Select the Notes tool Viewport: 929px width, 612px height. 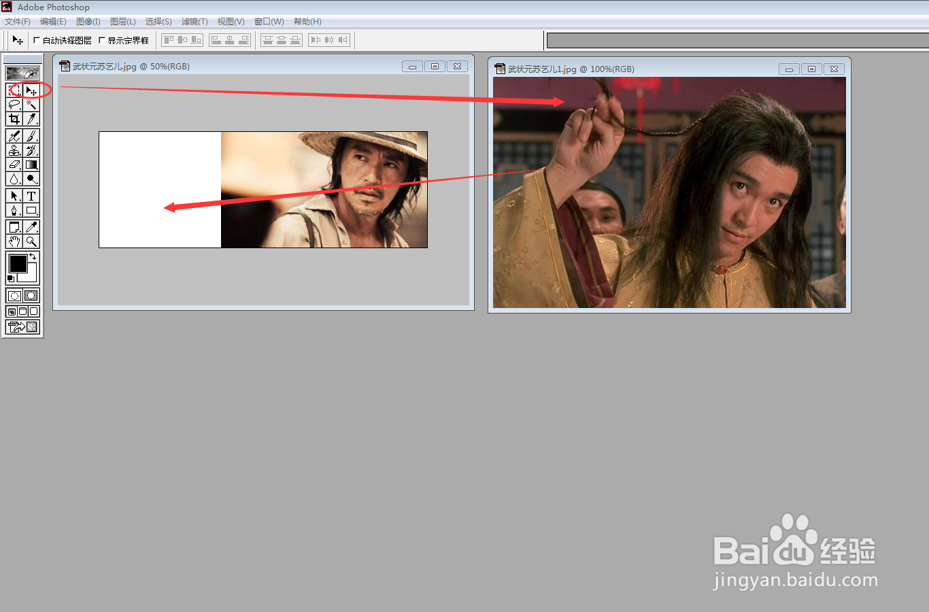tap(14, 227)
